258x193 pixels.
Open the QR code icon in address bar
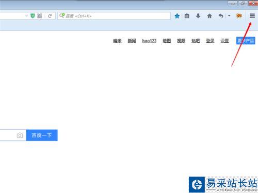[x=40, y=16]
